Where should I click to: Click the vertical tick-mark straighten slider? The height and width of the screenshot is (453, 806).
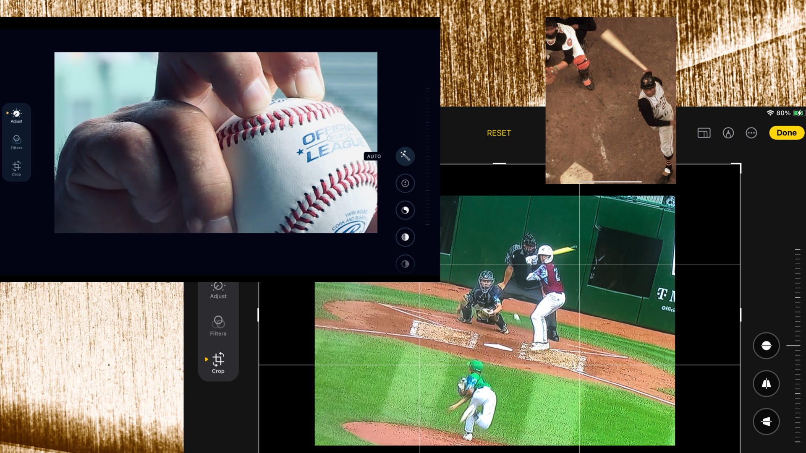(797, 346)
